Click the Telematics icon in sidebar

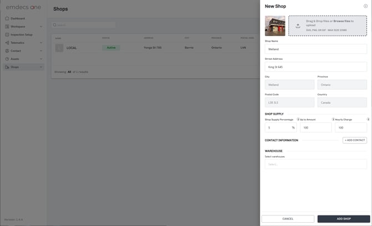pos(7,43)
